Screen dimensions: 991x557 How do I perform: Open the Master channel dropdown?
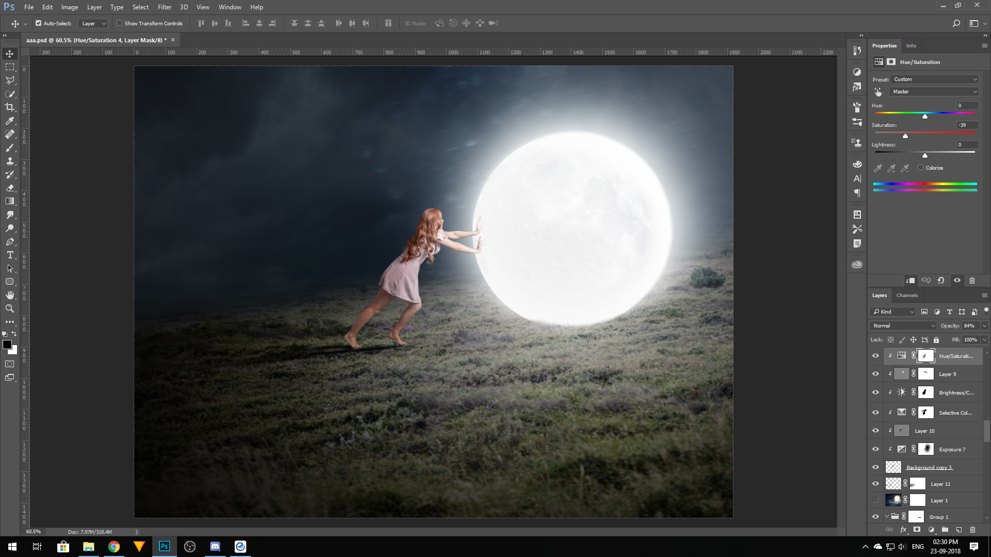click(x=935, y=92)
